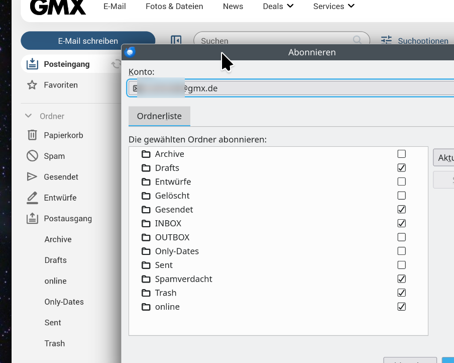Select the Sent row in Ordnerliste
The height and width of the screenshot is (363, 454).
tap(278, 265)
